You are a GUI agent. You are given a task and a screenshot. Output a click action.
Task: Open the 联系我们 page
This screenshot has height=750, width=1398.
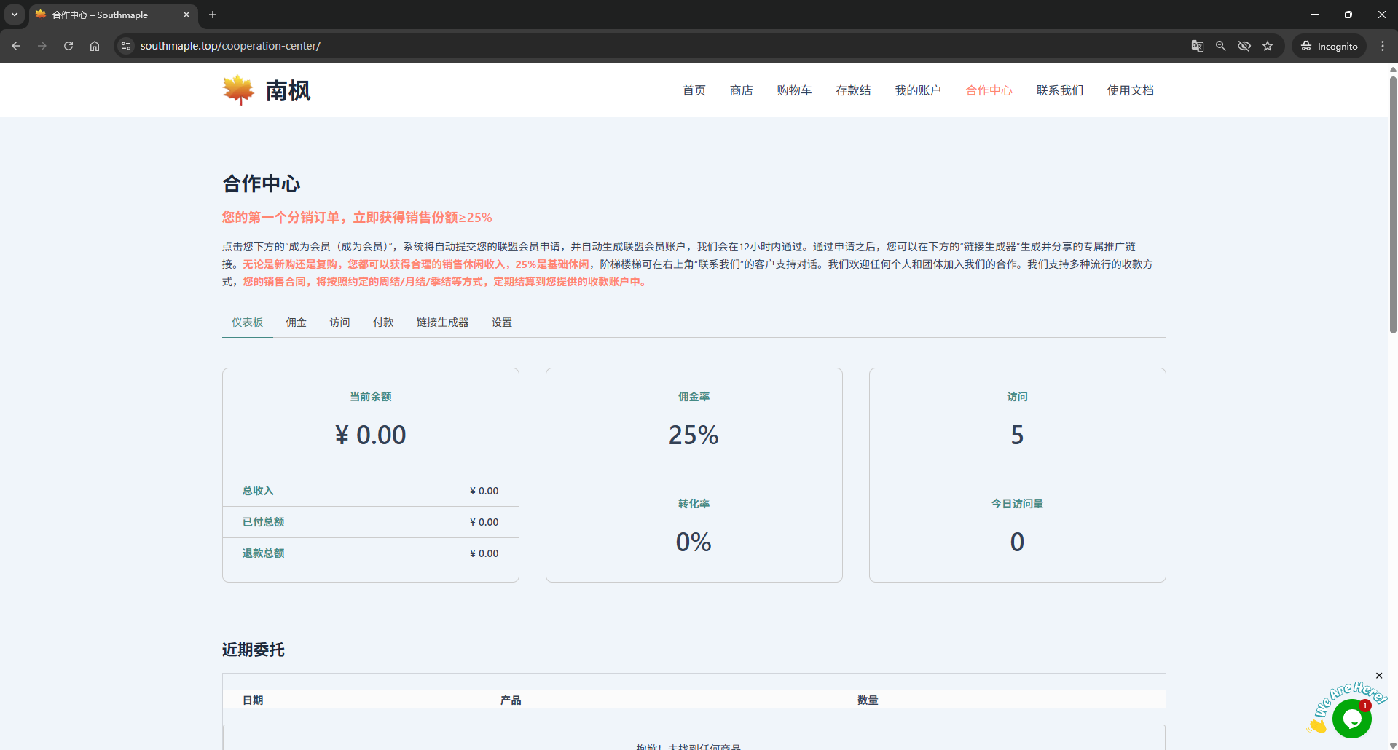point(1060,90)
